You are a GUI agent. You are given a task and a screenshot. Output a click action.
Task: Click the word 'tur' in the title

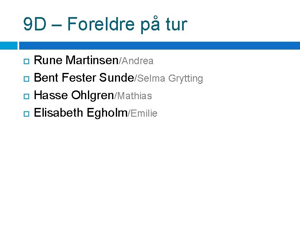(x=176, y=25)
